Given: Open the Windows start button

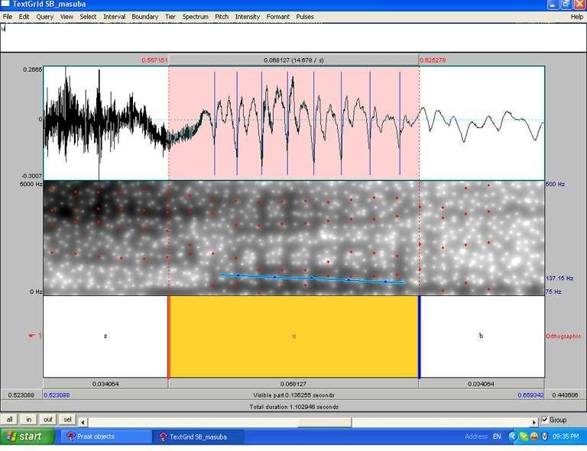Looking at the screenshot, I should pos(27,436).
